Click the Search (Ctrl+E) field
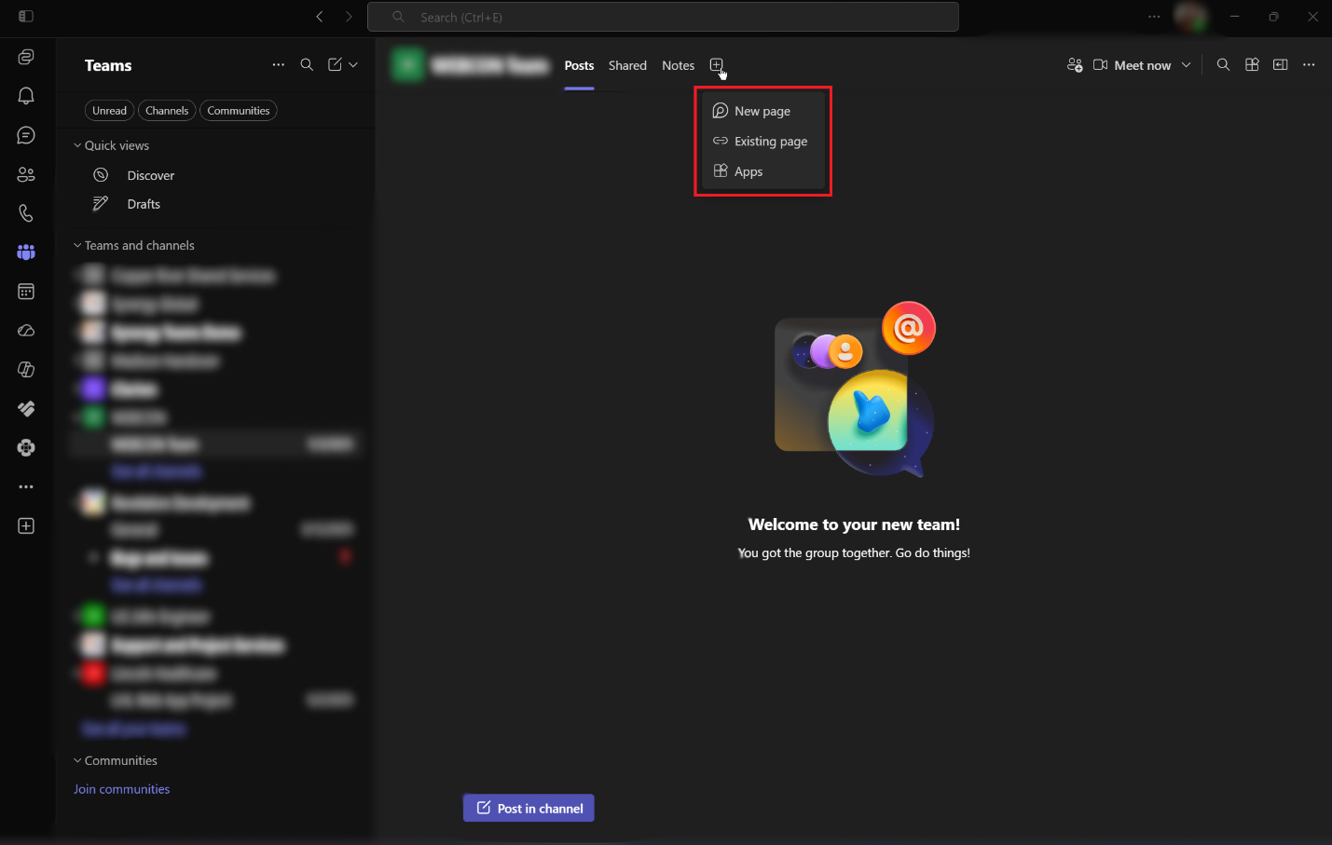The height and width of the screenshot is (845, 1332). pyautogui.click(x=663, y=17)
